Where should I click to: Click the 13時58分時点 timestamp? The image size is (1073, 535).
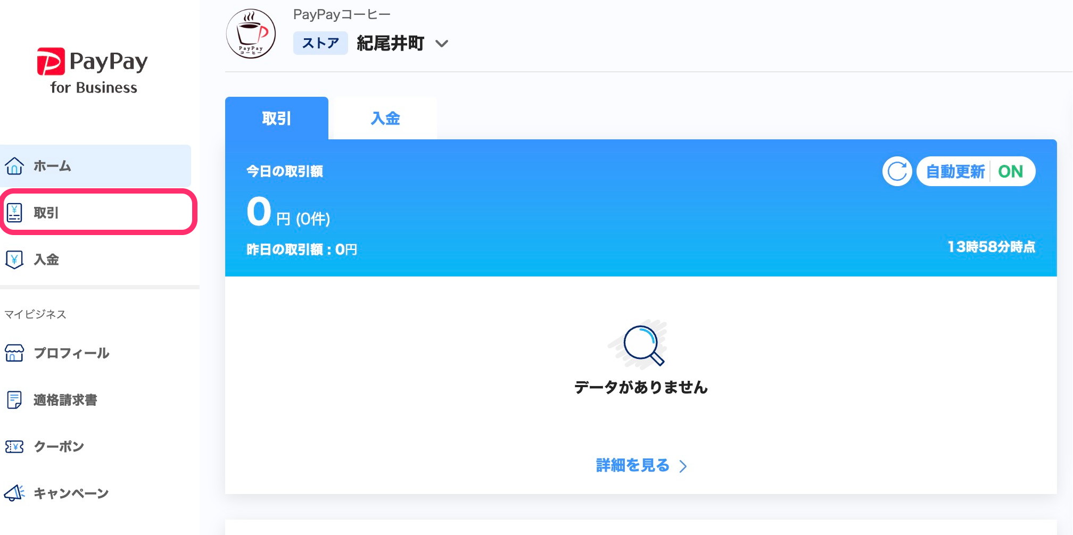pyautogui.click(x=992, y=247)
